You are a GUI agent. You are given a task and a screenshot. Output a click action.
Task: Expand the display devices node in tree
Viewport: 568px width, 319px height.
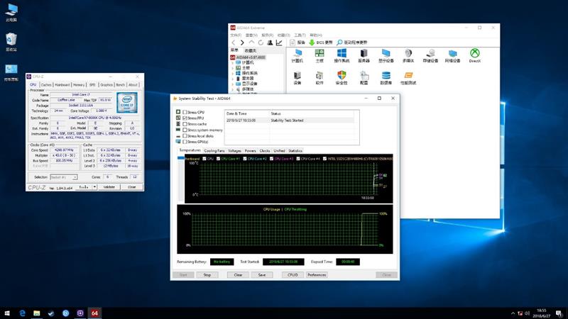(233, 84)
